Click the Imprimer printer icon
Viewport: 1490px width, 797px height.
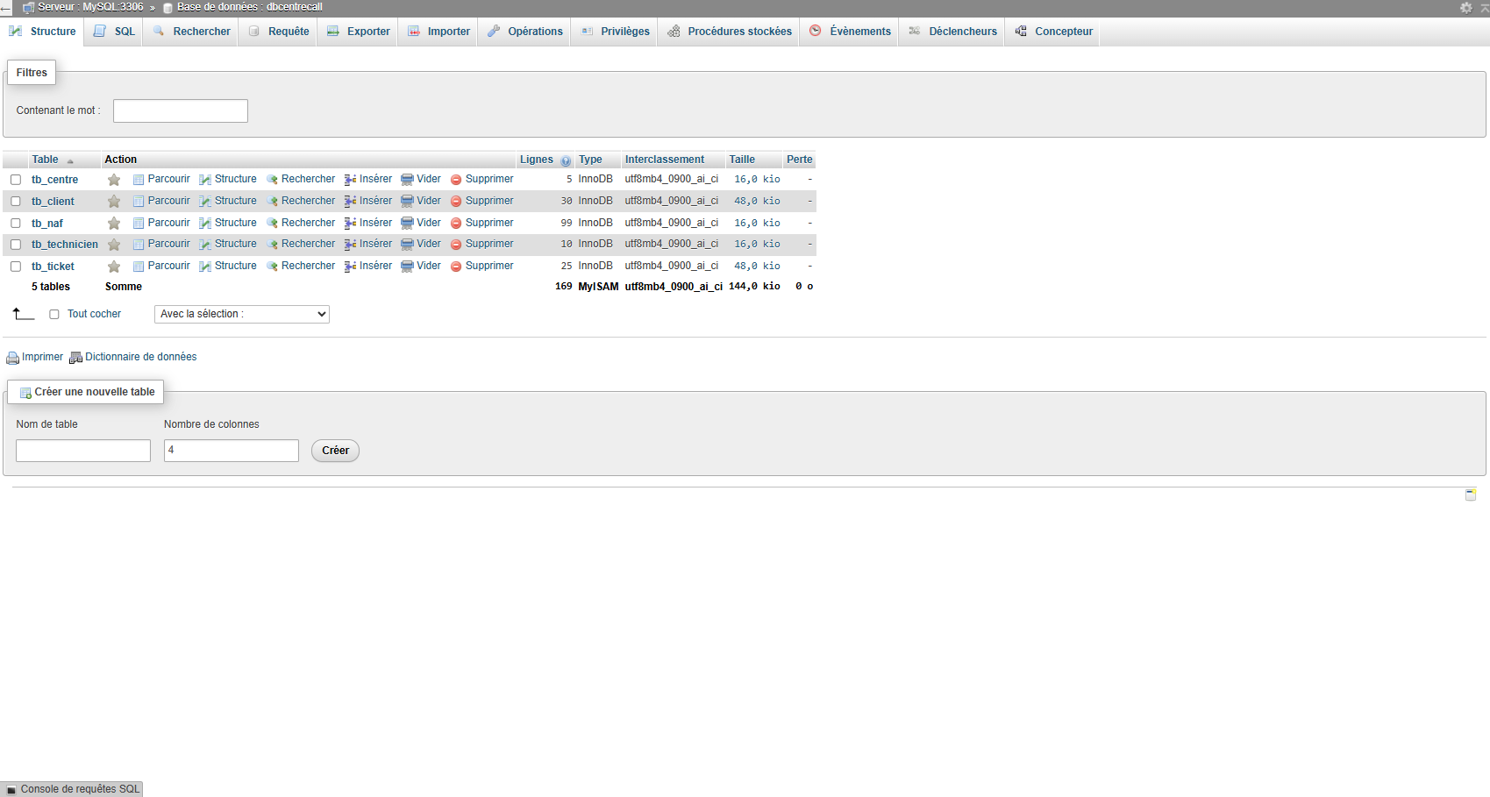click(x=13, y=358)
